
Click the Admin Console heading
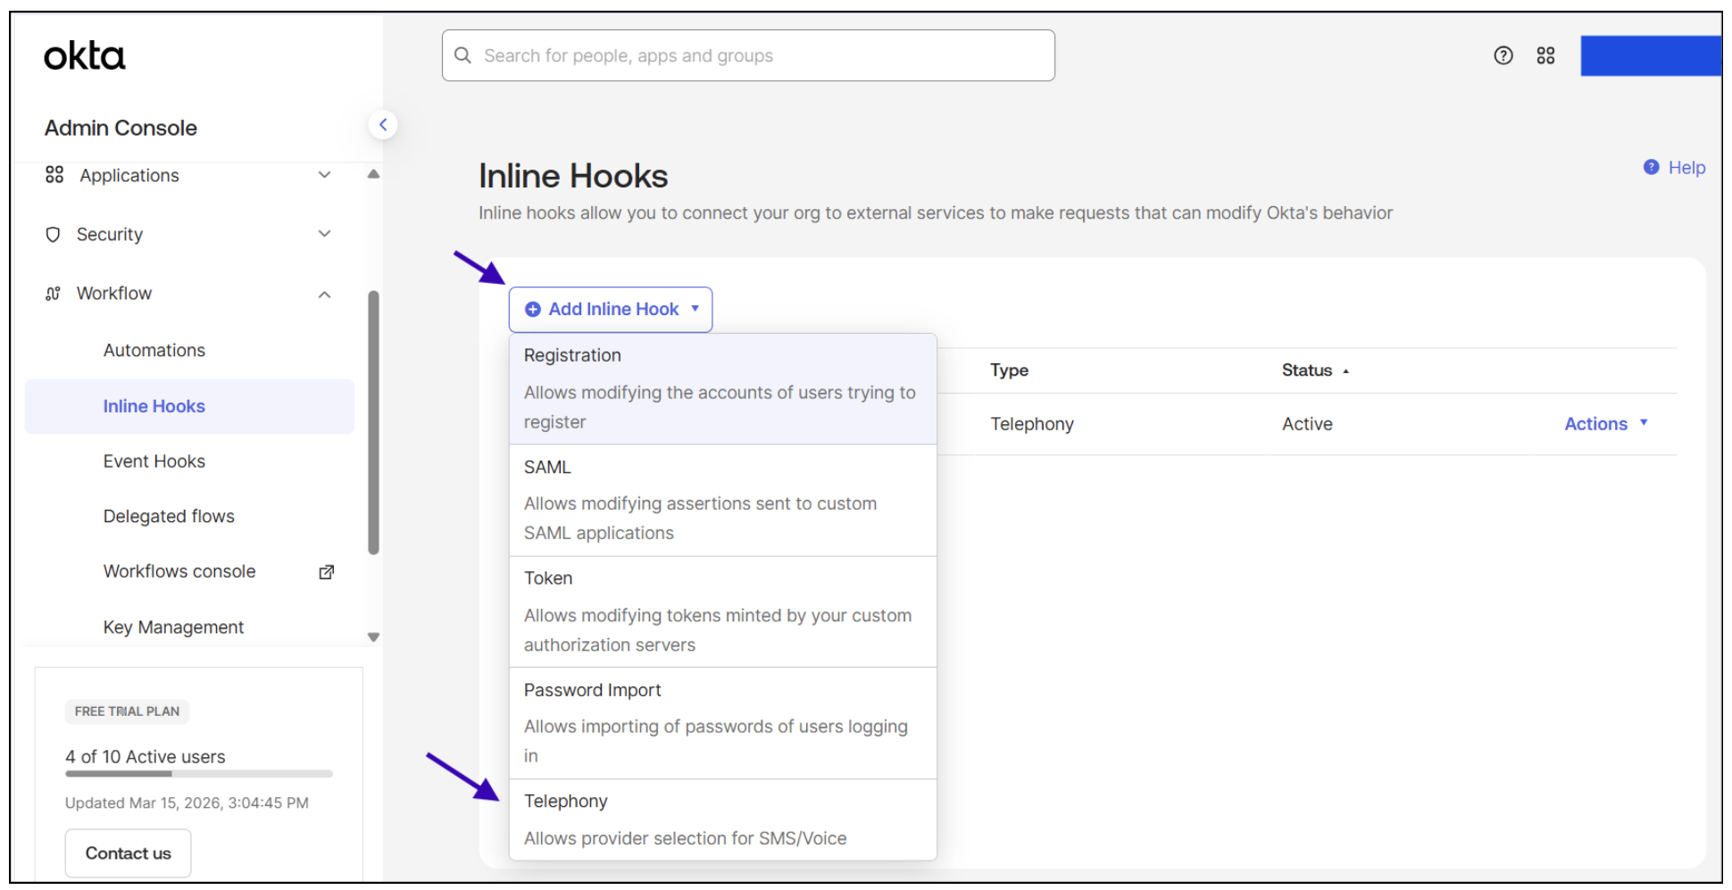pyautogui.click(x=121, y=128)
